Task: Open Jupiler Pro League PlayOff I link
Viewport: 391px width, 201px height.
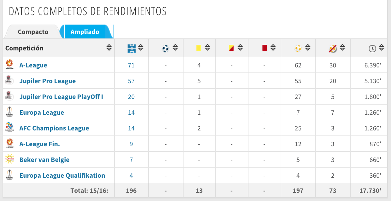Action: [x=61, y=97]
